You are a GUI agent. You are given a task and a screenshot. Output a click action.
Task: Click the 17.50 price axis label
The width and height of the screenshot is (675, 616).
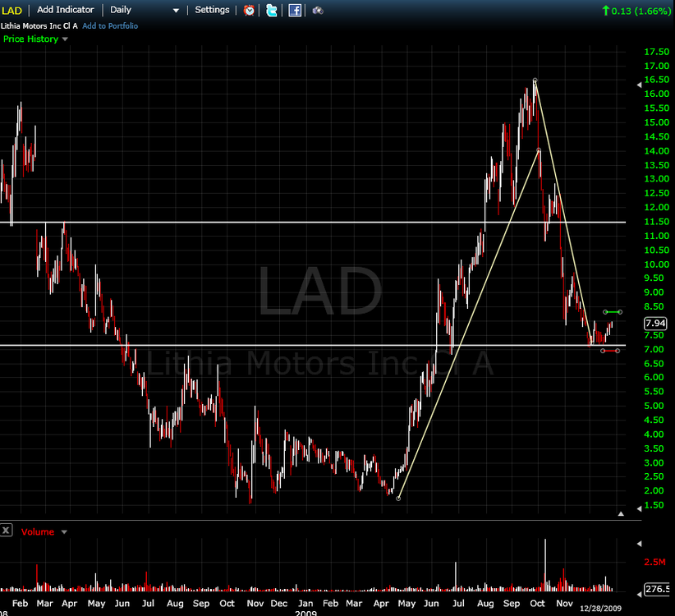click(656, 52)
